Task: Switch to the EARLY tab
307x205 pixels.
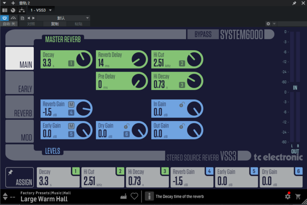Action: pos(20,82)
